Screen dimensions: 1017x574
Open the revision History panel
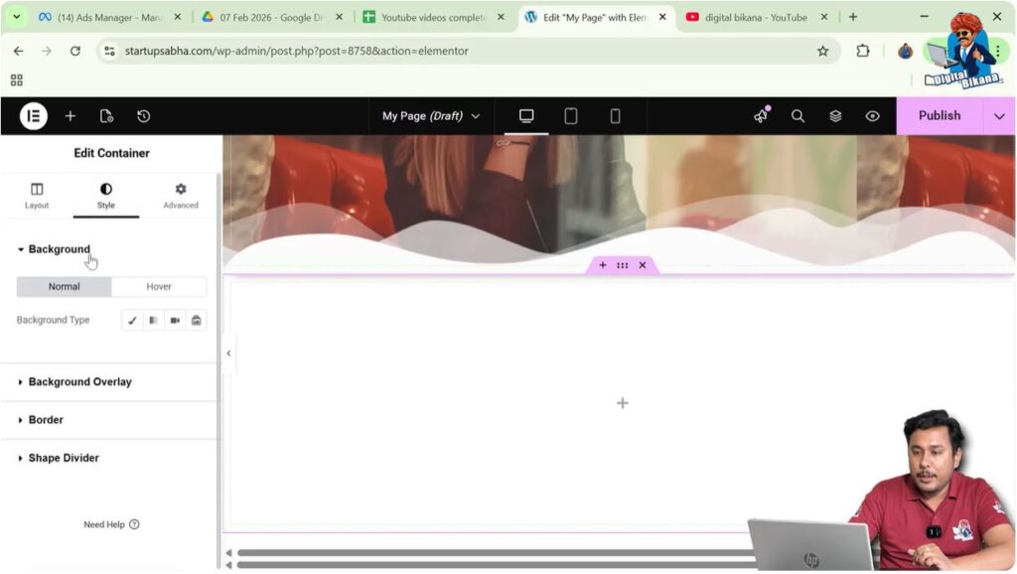(143, 116)
